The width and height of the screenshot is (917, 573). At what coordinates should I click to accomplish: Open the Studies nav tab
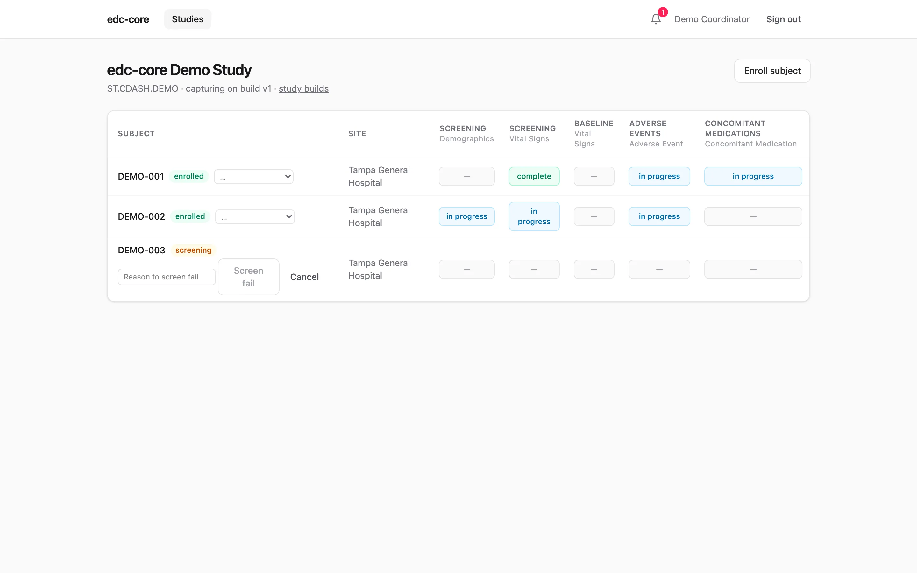click(188, 19)
